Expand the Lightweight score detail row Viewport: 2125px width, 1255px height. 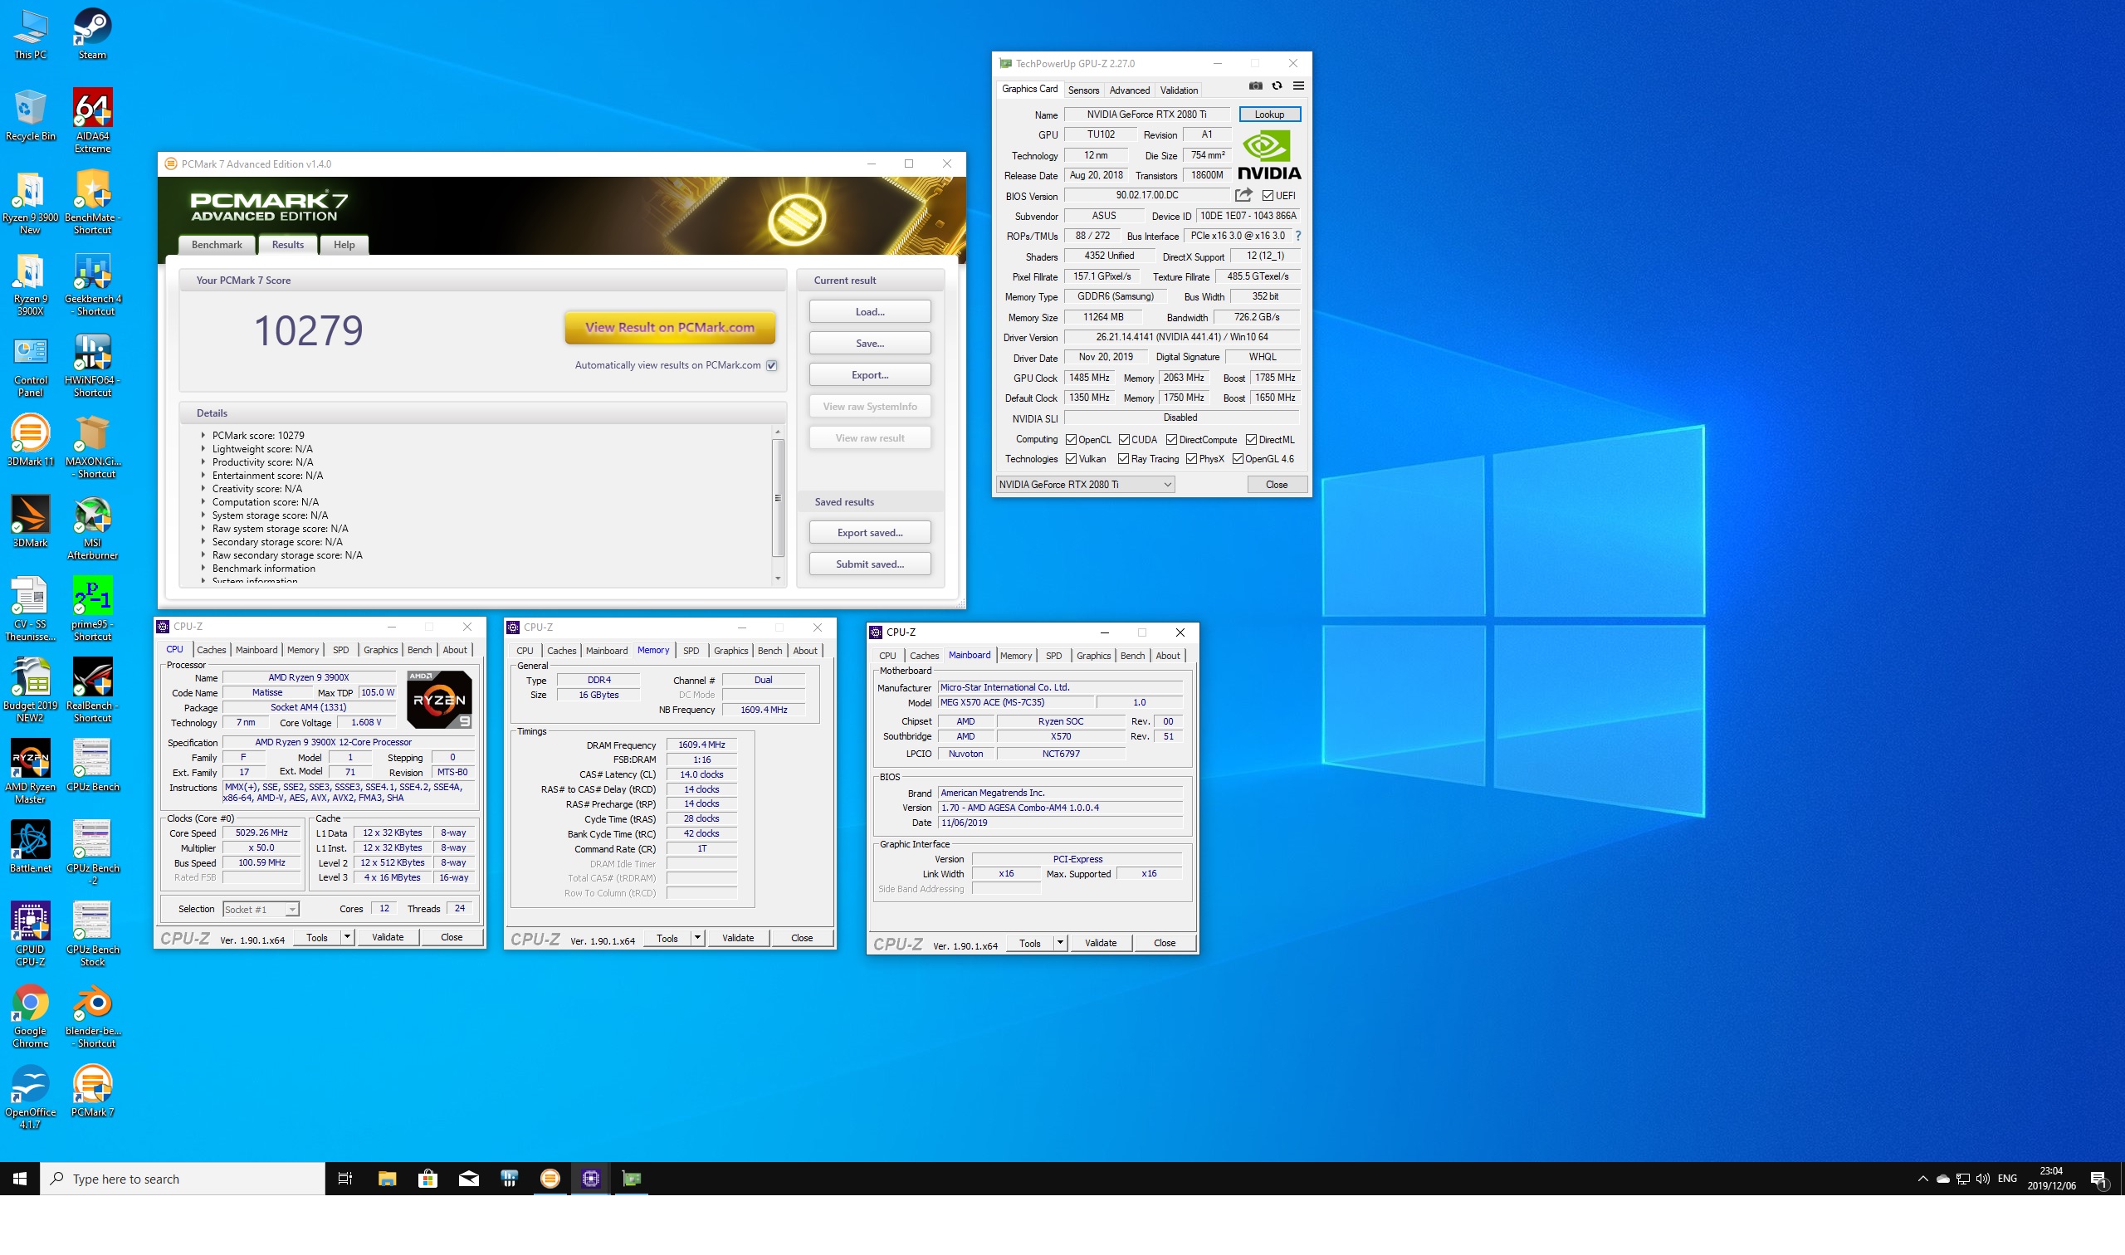coord(203,449)
